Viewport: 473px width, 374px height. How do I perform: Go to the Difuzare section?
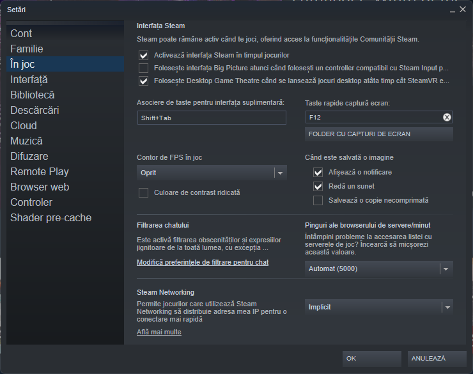[65, 157]
